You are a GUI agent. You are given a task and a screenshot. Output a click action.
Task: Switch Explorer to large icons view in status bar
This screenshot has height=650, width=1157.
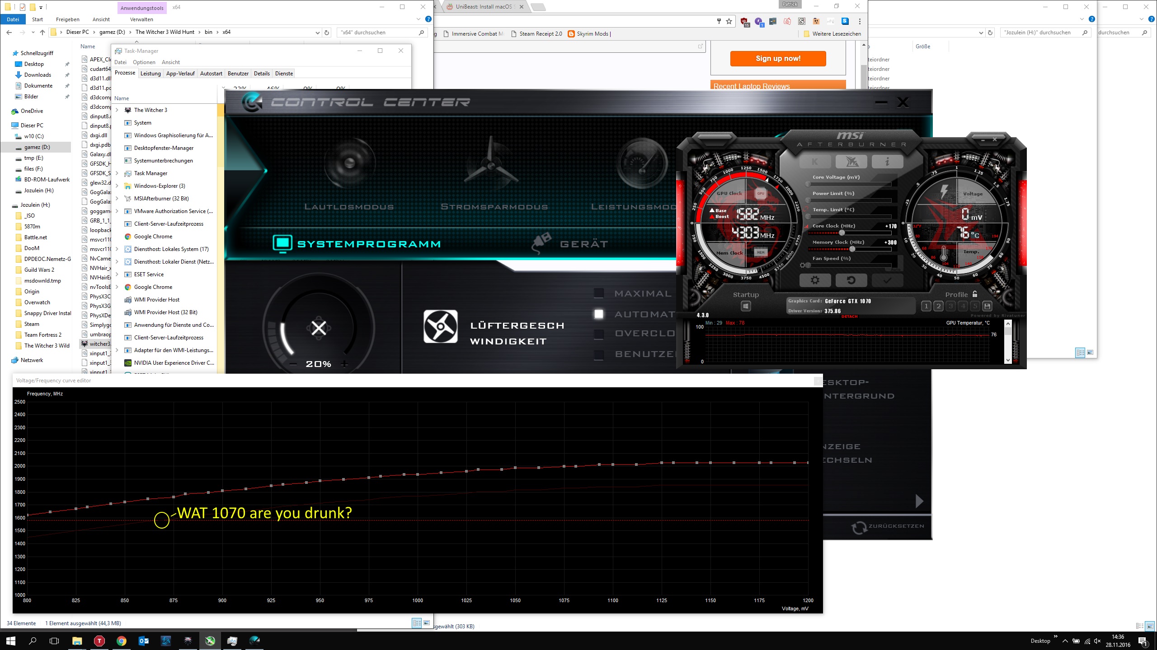pos(427,623)
